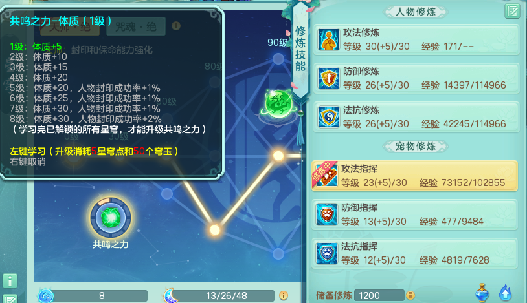This screenshot has height=303, width=527.
Task: Click the green info button on left edge
Action: click(10, 281)
